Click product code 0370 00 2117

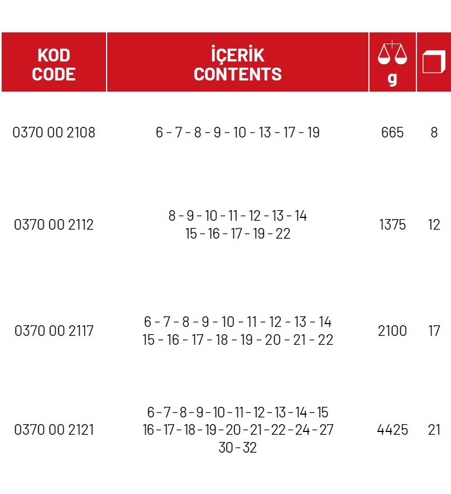54,331
